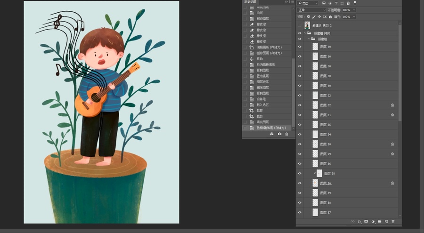Open 不透明度 opacity slider dropdown arrow
Screen dimensions: 424x233
pos(354,10)
